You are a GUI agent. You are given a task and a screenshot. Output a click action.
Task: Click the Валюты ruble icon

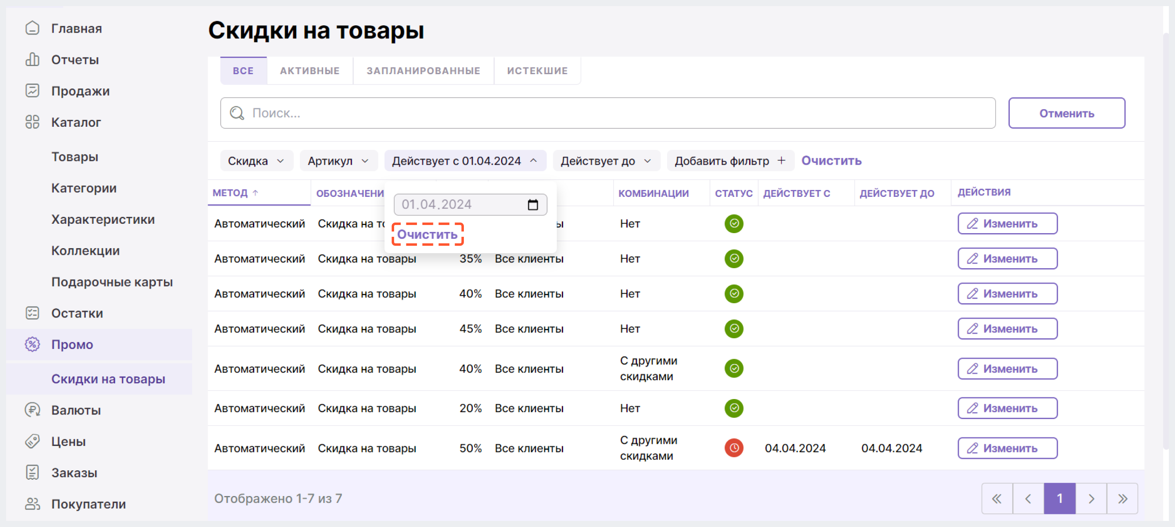coord(32,410)
